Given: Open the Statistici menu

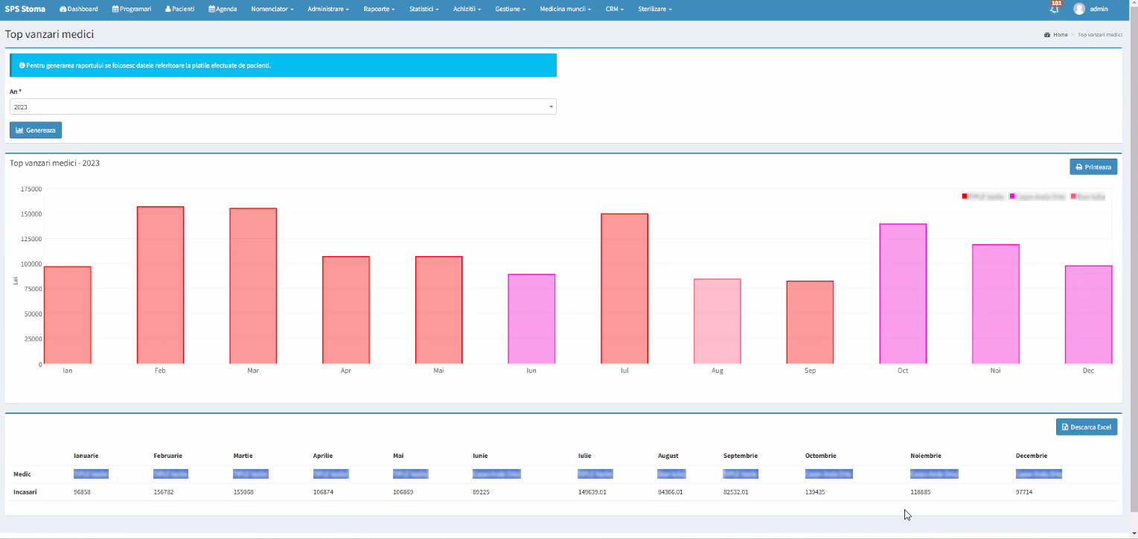Looking at the screenshot, I should [423, 9].
